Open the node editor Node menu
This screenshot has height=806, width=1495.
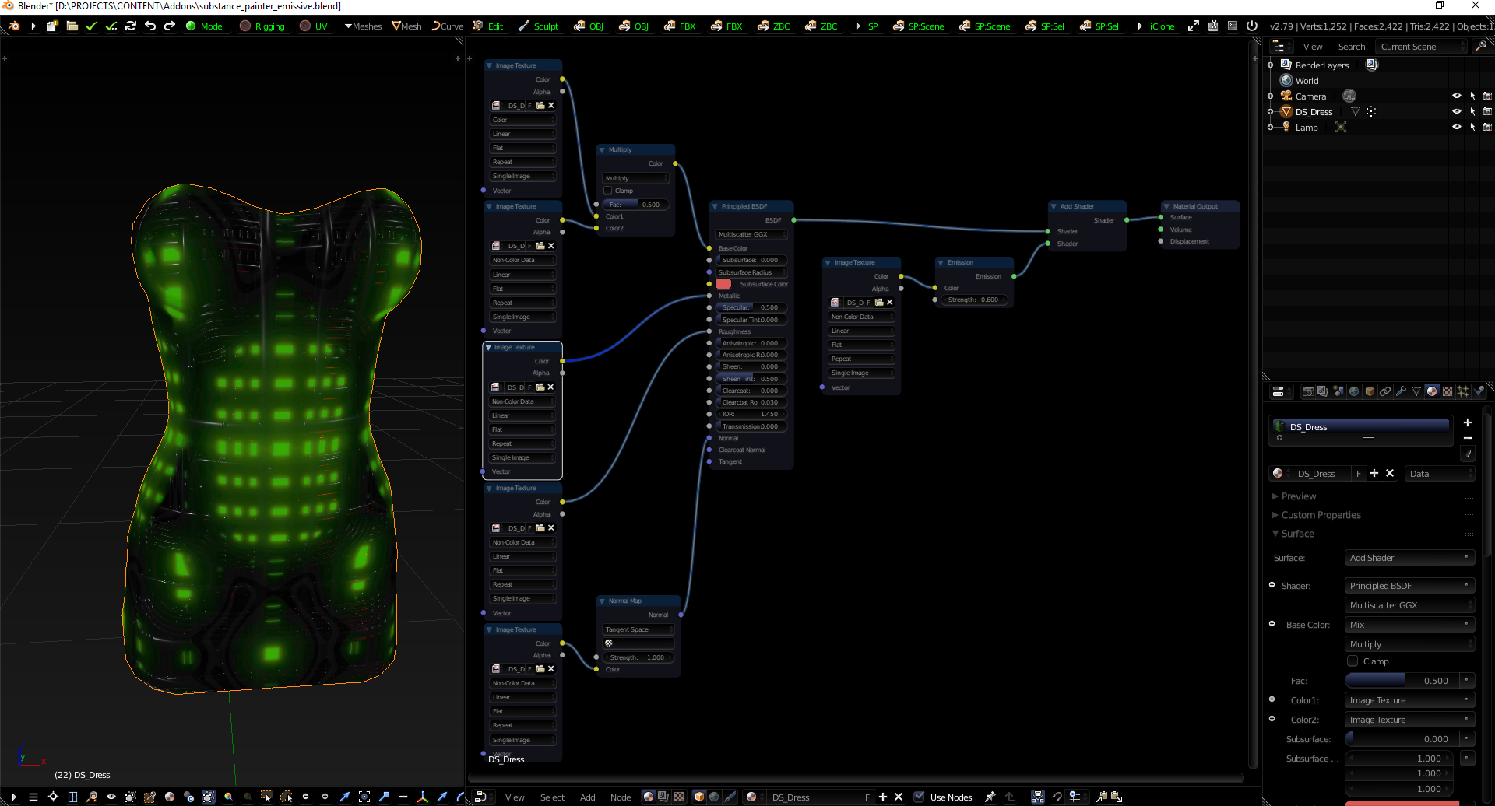pyautogui.click(x=621, y=797)
